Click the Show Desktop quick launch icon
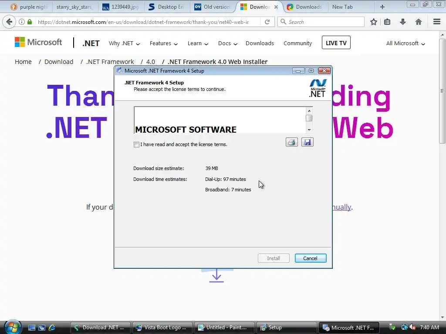This screenshot has height=334, width=446. tap(31, 327)
